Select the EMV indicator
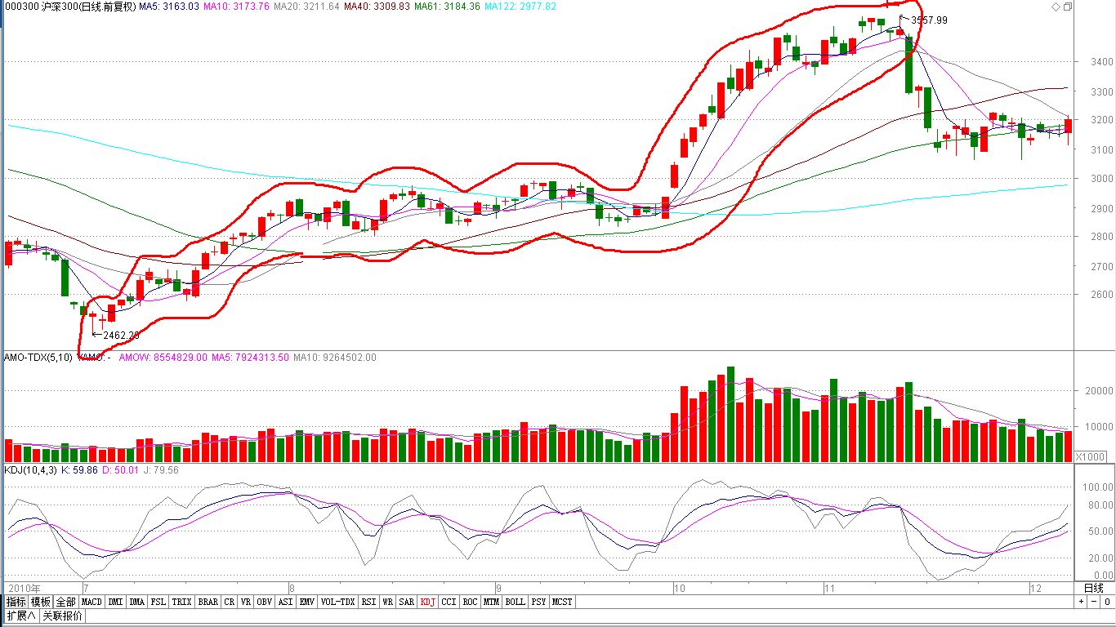This screenshot has width=1116, height=627. click(307, 602)
